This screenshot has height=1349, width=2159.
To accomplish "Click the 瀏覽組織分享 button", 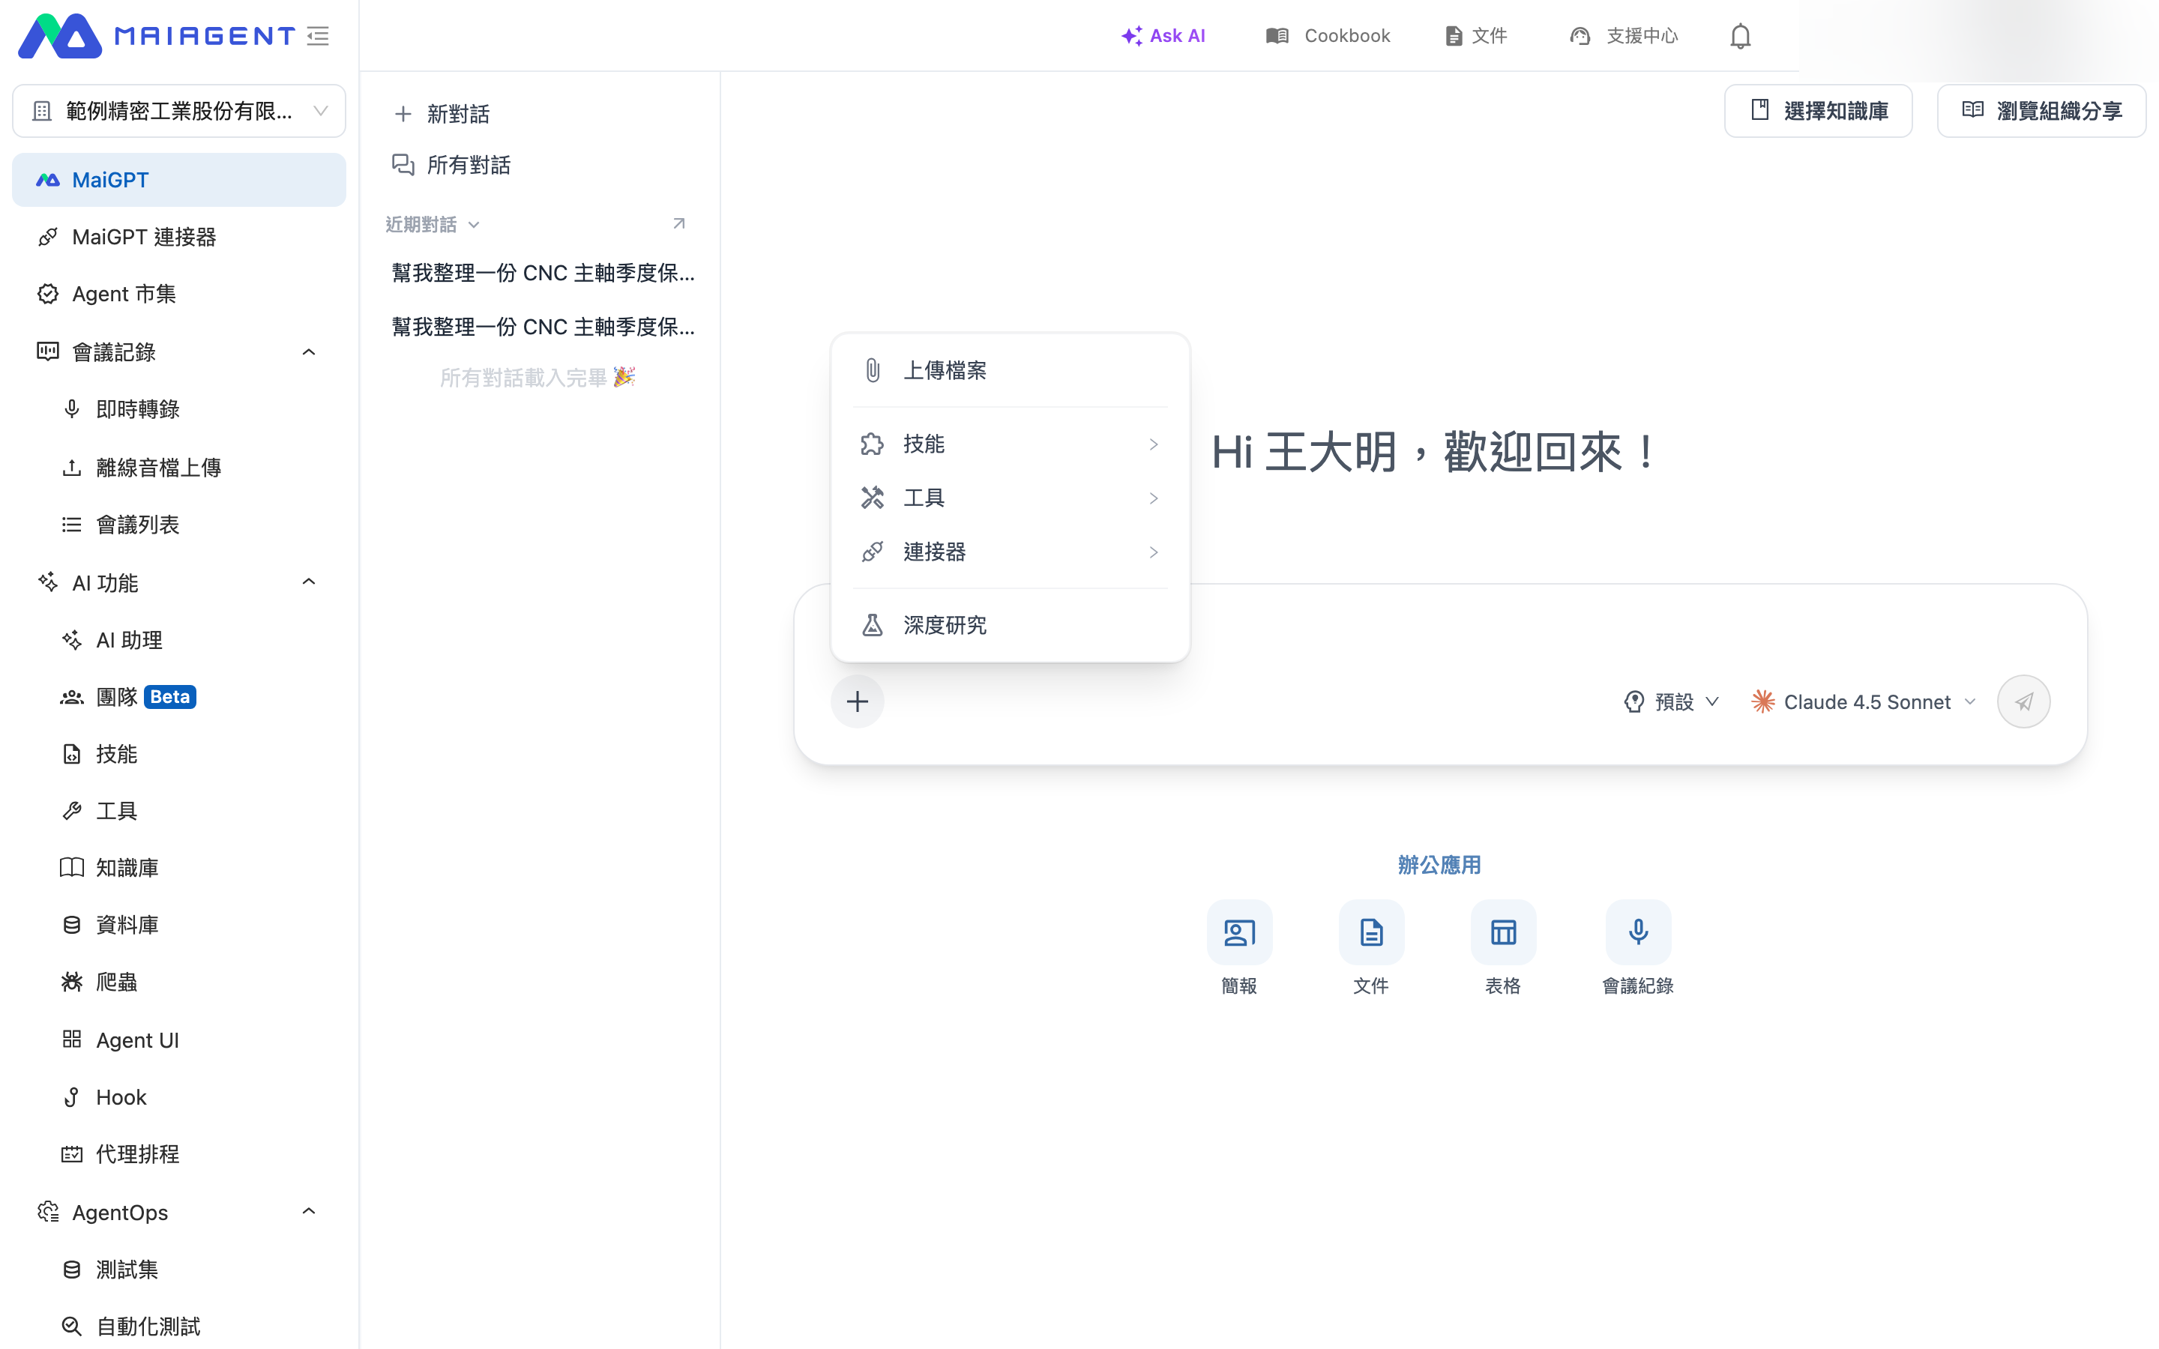I will click(2041, 111).
